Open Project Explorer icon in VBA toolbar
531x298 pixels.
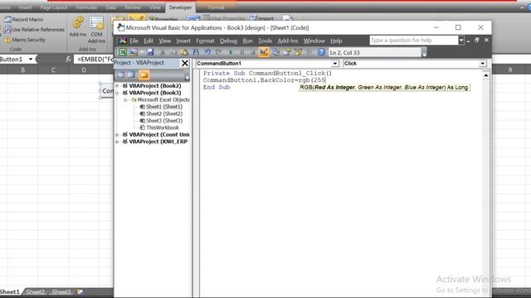(276, 52)
